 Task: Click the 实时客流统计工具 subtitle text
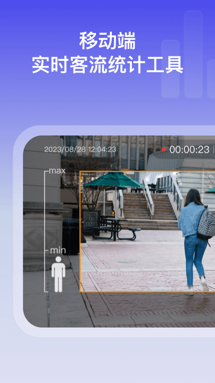107,65
